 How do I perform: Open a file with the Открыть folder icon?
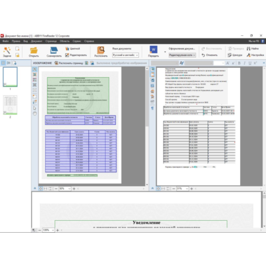click(x=34, y=51)
